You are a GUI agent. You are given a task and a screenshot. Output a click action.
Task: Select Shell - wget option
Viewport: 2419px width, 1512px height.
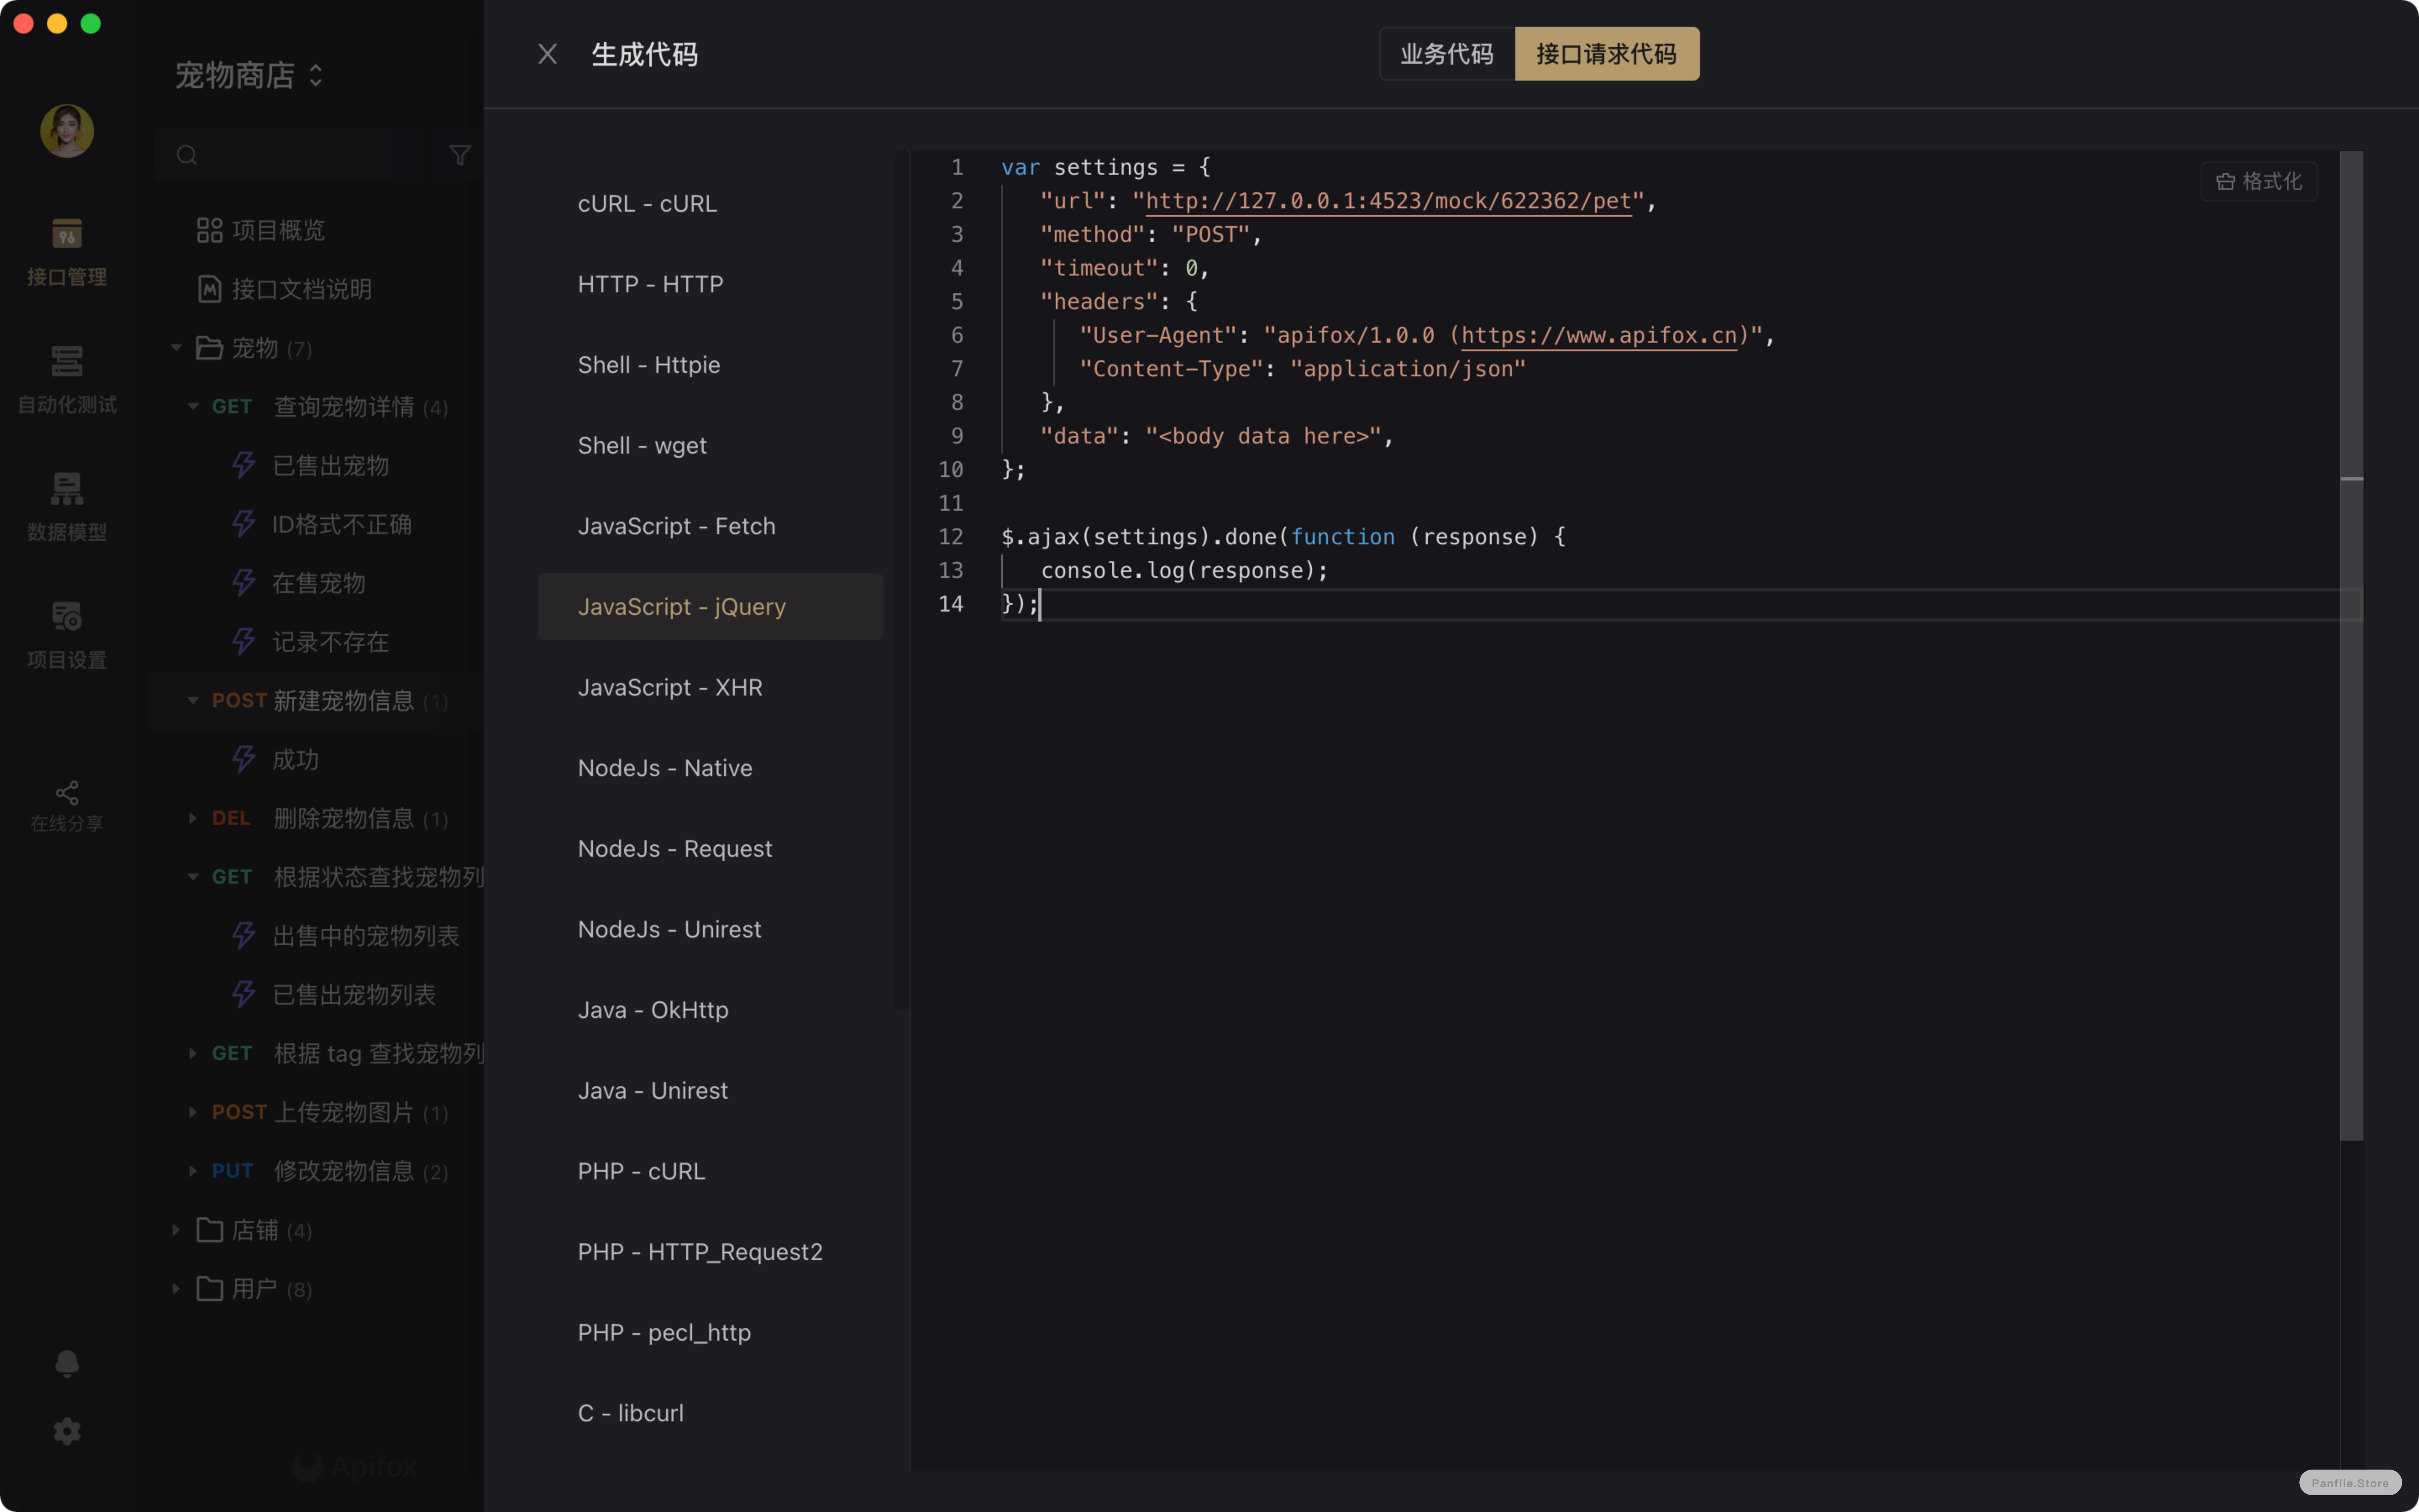[710, 445]
